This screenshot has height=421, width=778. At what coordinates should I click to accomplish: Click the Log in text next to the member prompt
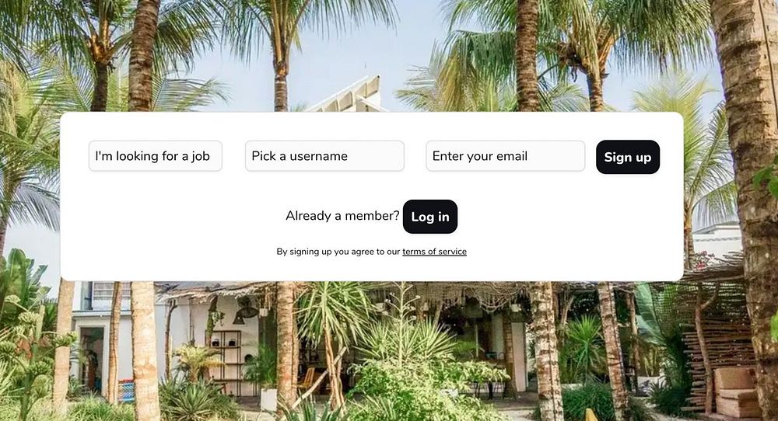pyautogui.click(x=430, y=217)
